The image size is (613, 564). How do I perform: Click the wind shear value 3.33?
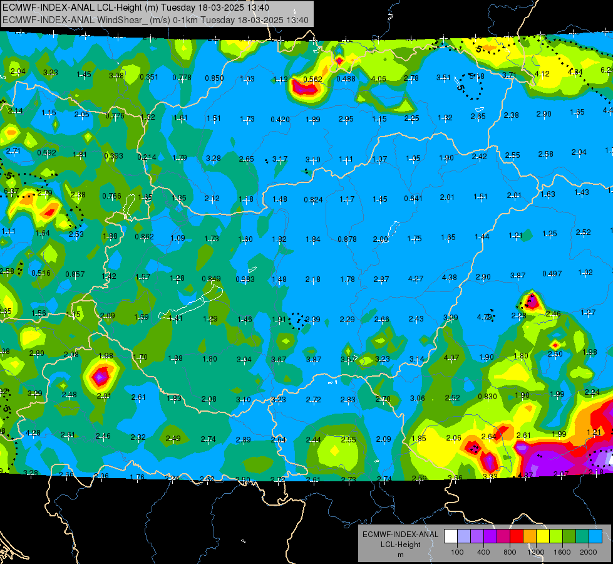[490, 476]
